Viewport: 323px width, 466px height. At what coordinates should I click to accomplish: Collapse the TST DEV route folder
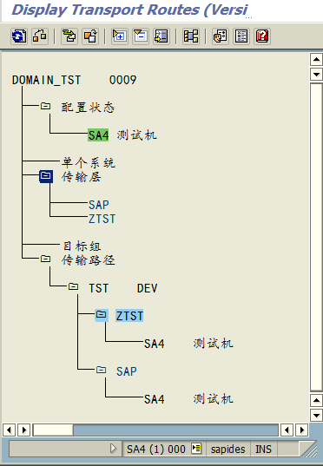pyautogui.click(x=73, y=286)
